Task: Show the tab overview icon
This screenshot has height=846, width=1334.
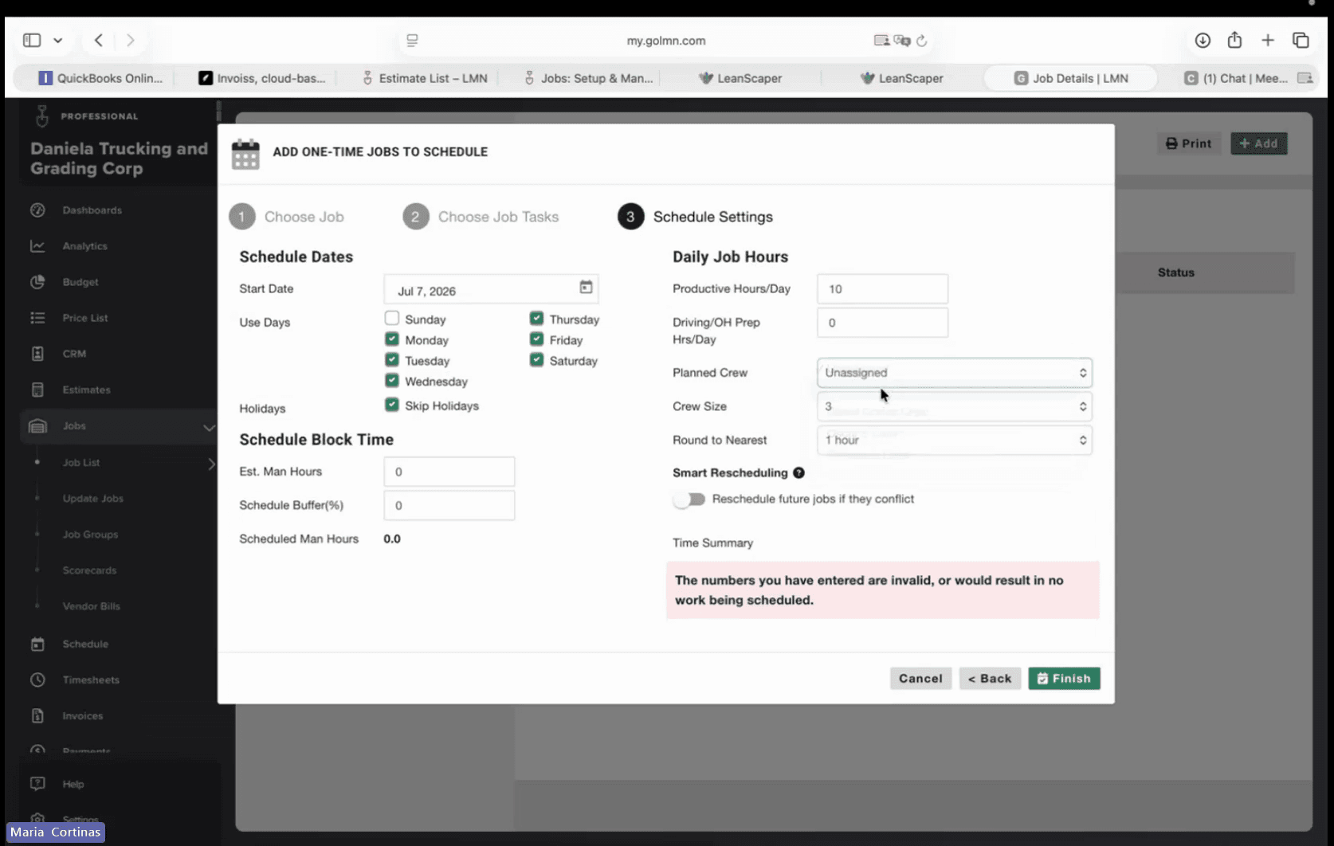Action: [1301, 40]
